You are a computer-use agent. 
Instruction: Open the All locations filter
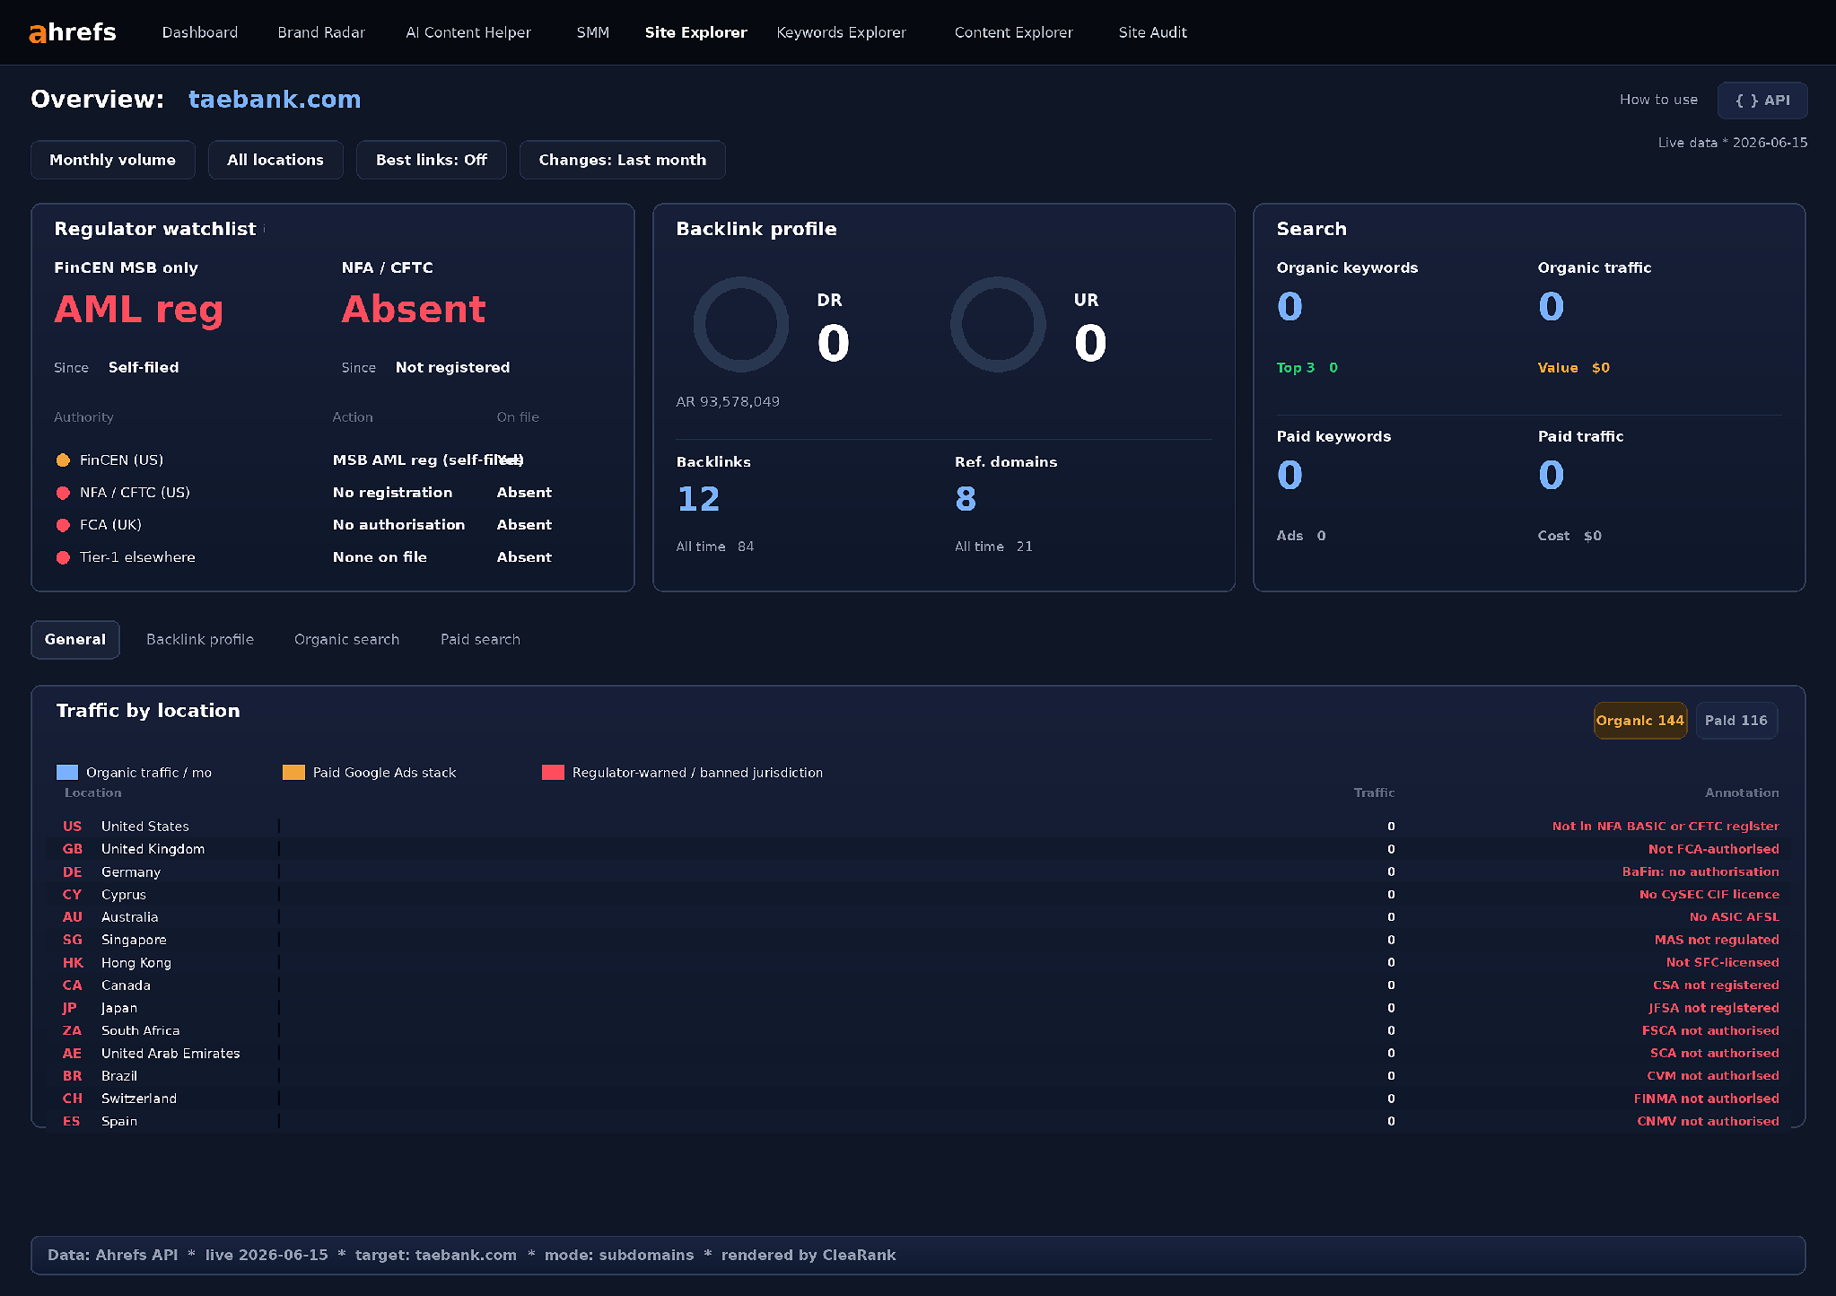point(275,160)
